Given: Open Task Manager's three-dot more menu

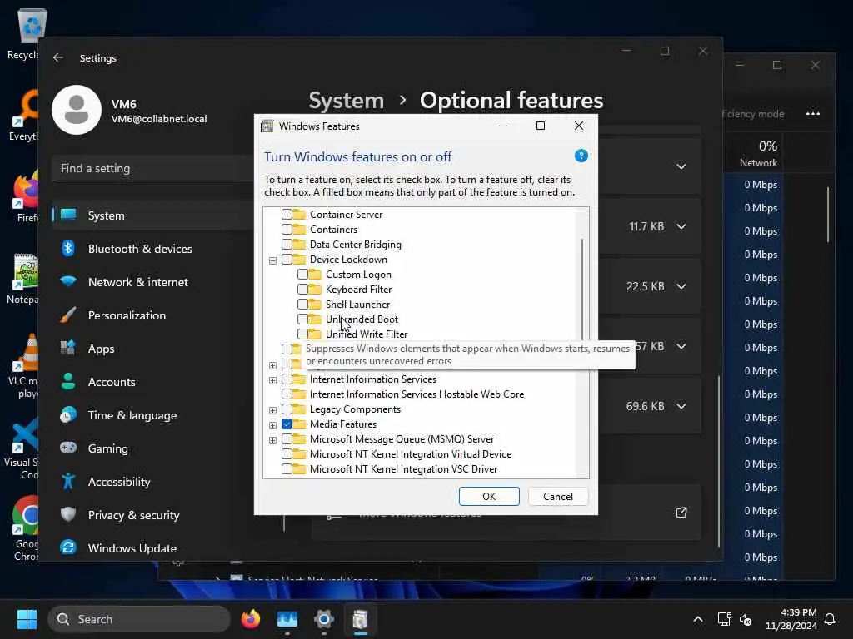Looking at the screenshot, I should pyautogui.click(x=813, y=113).
